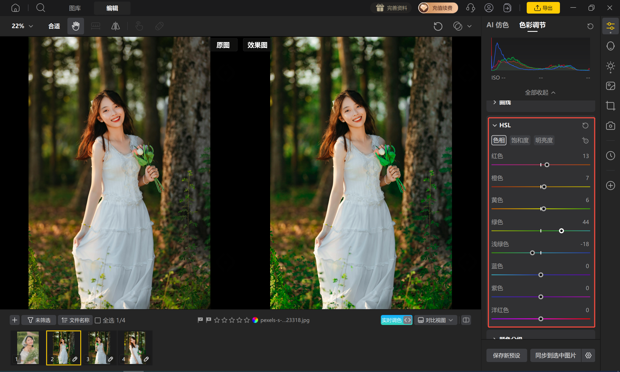Viewport: 620px width, 372px height.
Task: Select thumbnail number 1 in filmstrip
Action: click(x=28, y=348)
